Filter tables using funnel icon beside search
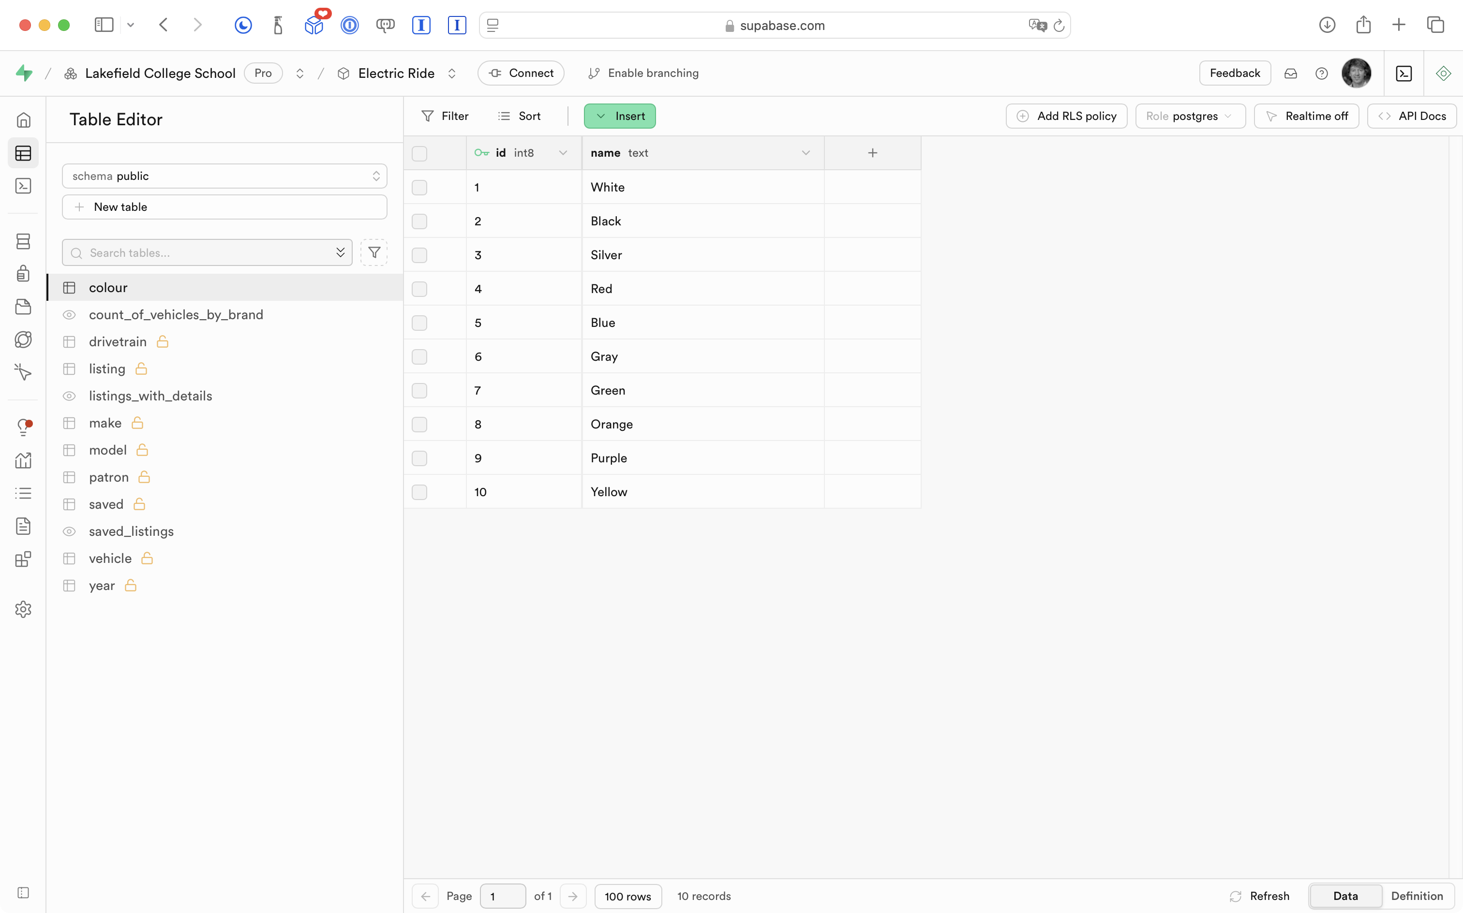Image resolution: width=1463 pixels, height=913 pixels. pyautogui.click(x=374, y=252)
